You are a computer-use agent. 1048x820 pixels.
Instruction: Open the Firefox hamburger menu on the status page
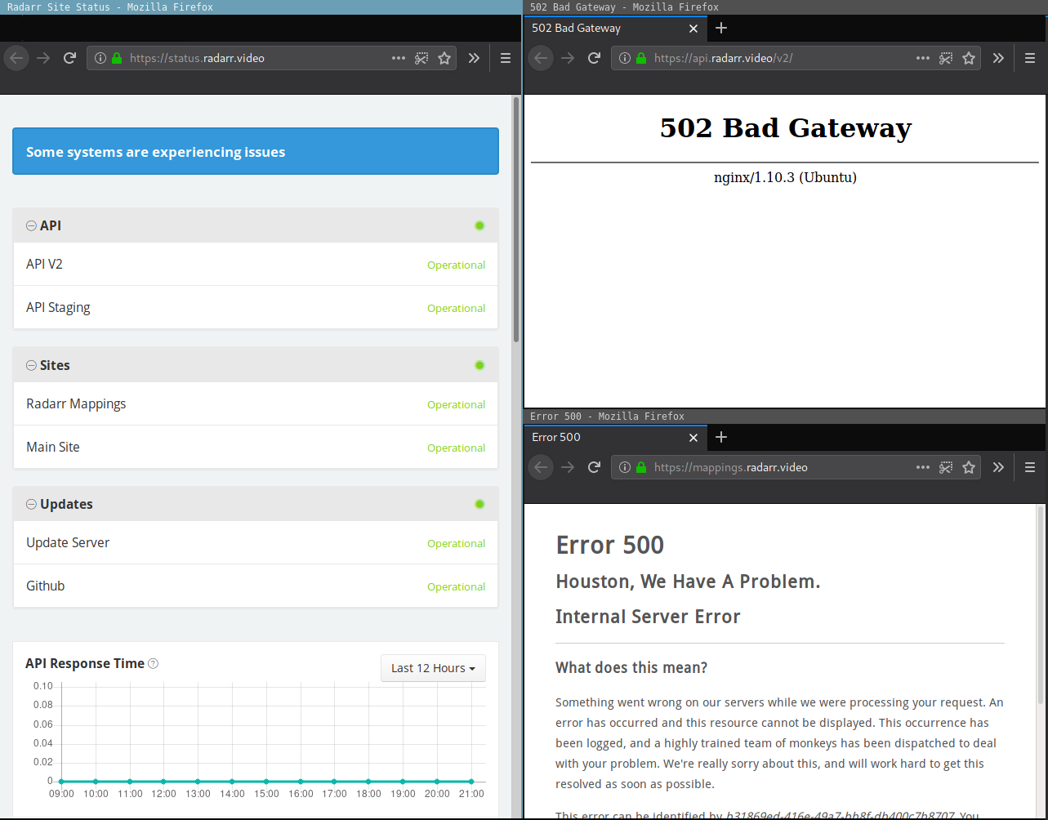click(505, 58)
